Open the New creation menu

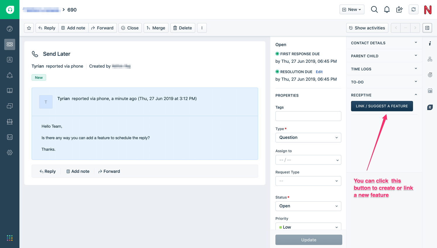pos(352,9)
